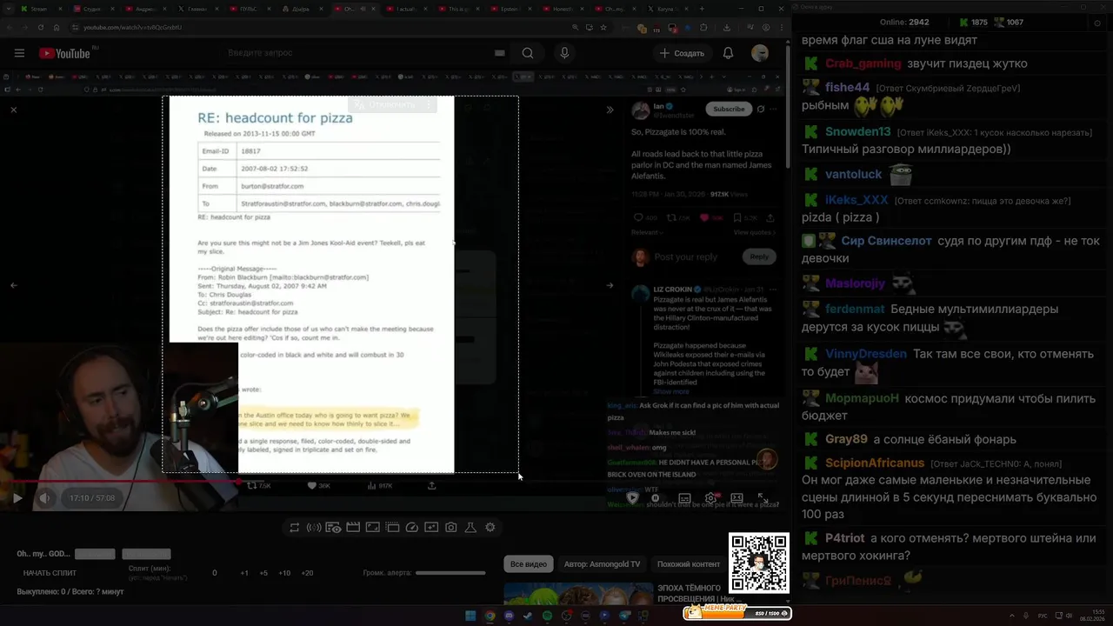Add ten minutes with '+10' button

[x=284, y=573]
